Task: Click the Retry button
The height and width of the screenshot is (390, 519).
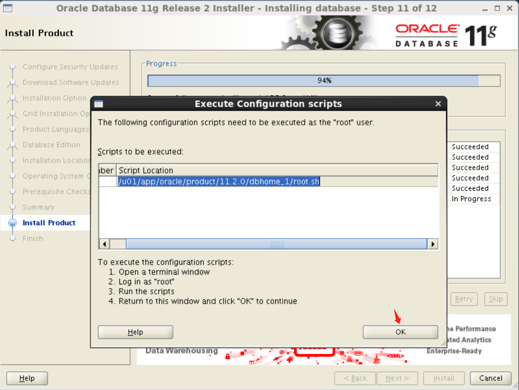Action: coord(463,299)
